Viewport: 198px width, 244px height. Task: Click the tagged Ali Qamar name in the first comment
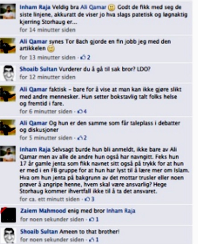[x=93, y=7]
